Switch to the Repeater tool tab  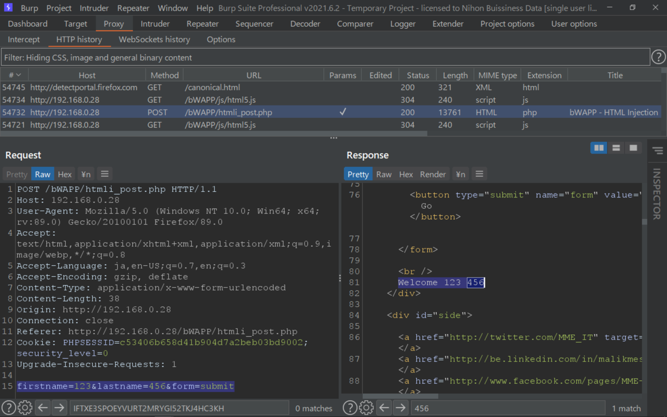pyautogui.click(x=203, y=24)
